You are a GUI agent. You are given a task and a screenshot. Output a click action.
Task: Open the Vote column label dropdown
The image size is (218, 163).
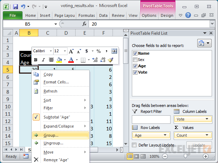click(207, 119)
